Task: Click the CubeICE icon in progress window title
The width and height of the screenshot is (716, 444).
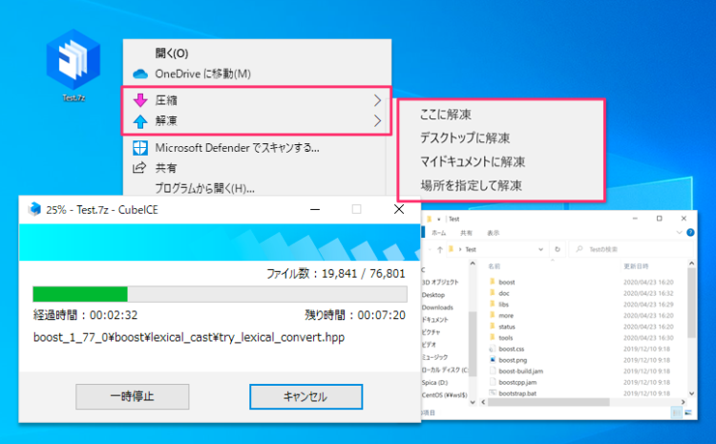Action: click(34, 209)
